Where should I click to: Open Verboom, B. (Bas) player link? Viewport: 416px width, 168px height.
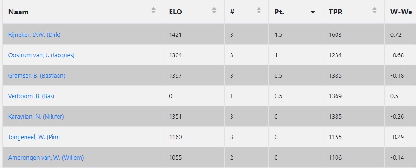pos(31,96)
